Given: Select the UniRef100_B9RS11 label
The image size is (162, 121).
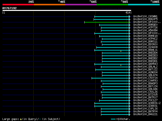Looking at the screenshot, I should [145, 42].
